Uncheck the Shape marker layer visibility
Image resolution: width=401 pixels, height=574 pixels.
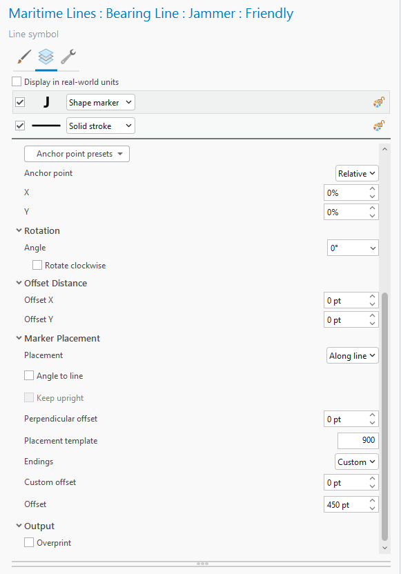20,102
